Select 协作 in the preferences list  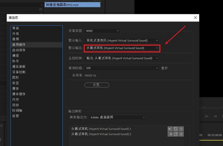click(x=37, y=61)
